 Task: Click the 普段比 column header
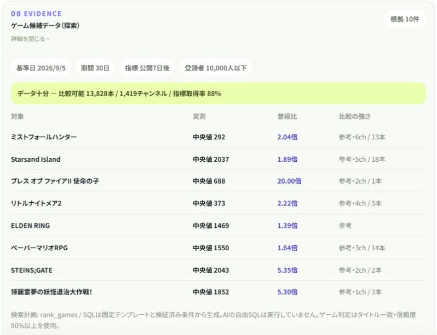pos(287,116)
